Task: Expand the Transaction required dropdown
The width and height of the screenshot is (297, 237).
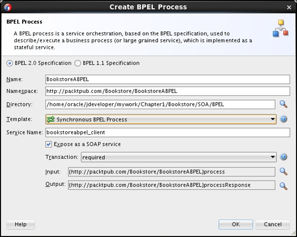Action: 179,157
